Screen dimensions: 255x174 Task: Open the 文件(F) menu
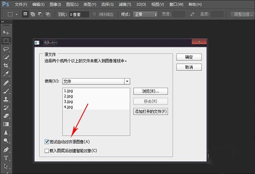pyautogui.click(x=21, y=4)
